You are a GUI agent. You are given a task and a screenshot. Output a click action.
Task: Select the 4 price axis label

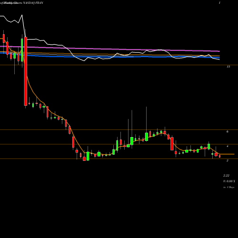click(x=228, y=146)
